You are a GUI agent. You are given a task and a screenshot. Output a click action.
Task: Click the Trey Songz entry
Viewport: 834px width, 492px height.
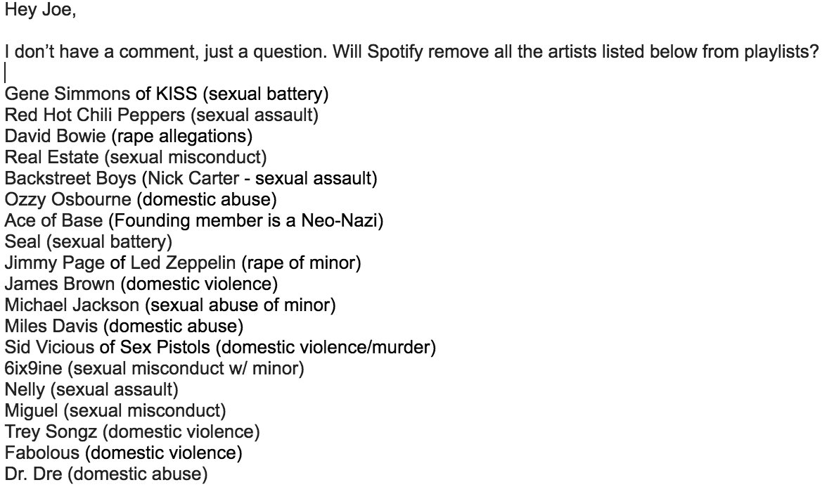(x=132, y=431)
